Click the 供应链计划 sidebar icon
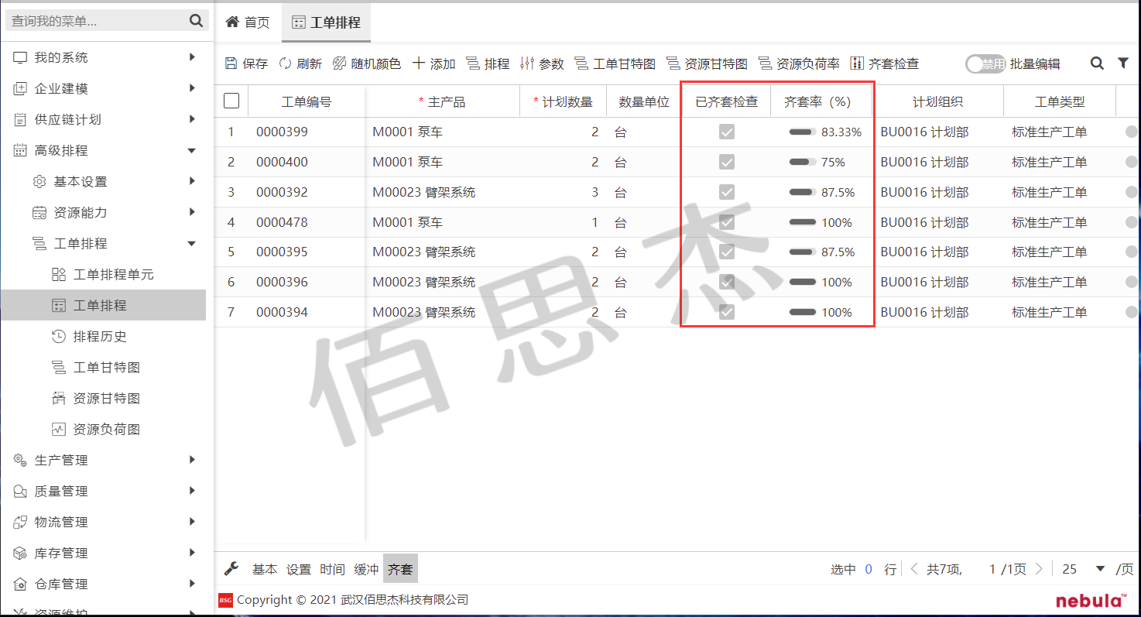The height and width of the screenshot is (617, 1141). [x=20, y=120]
